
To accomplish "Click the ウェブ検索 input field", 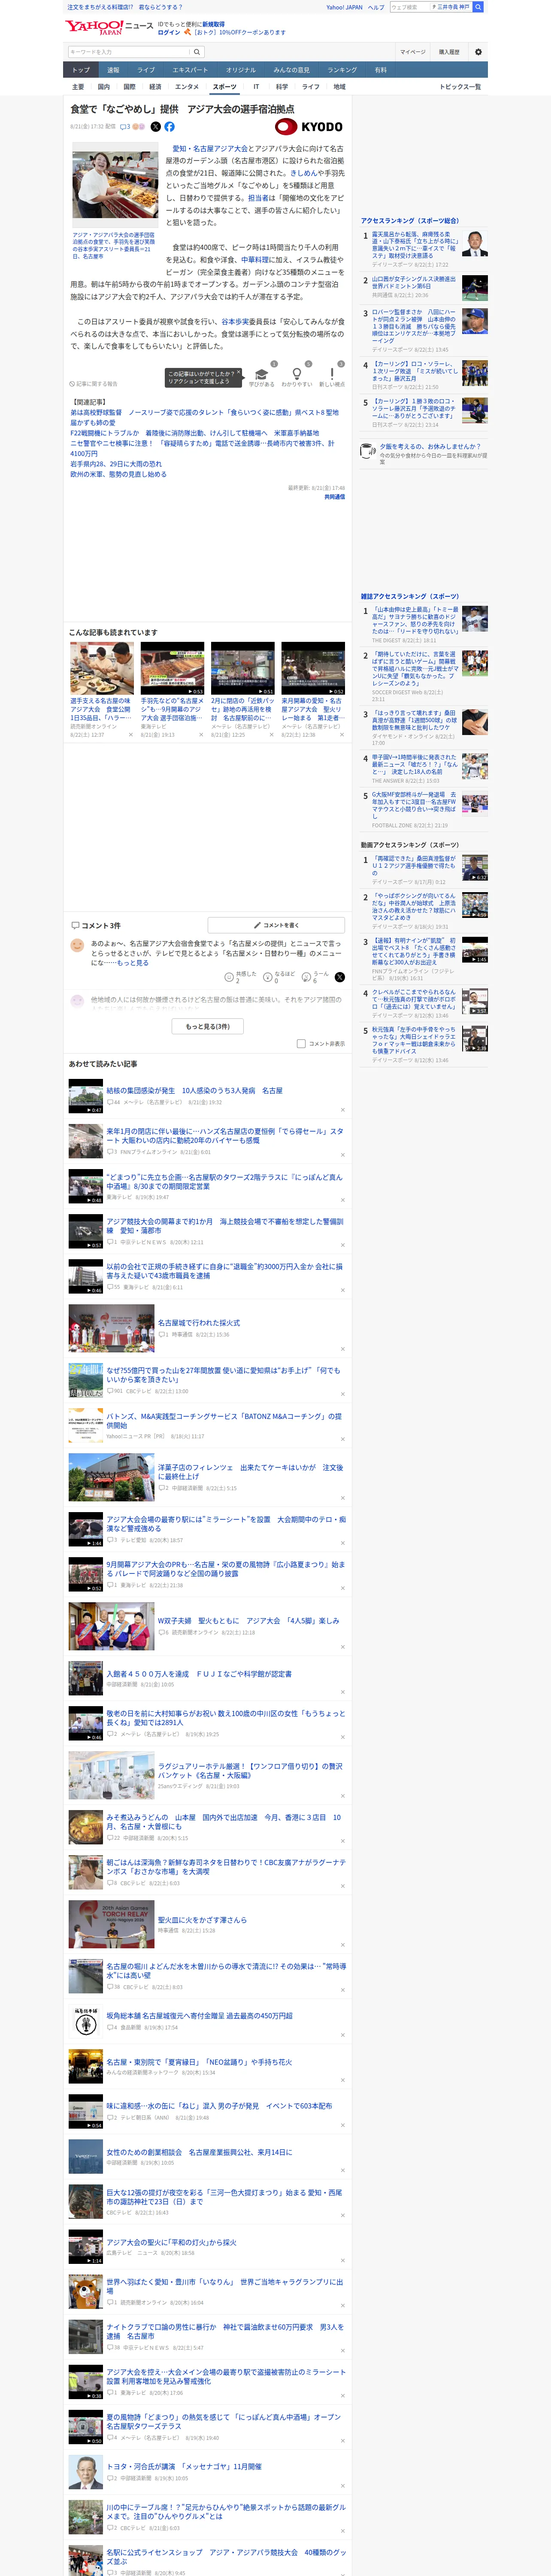I will (x=410, y=7).
